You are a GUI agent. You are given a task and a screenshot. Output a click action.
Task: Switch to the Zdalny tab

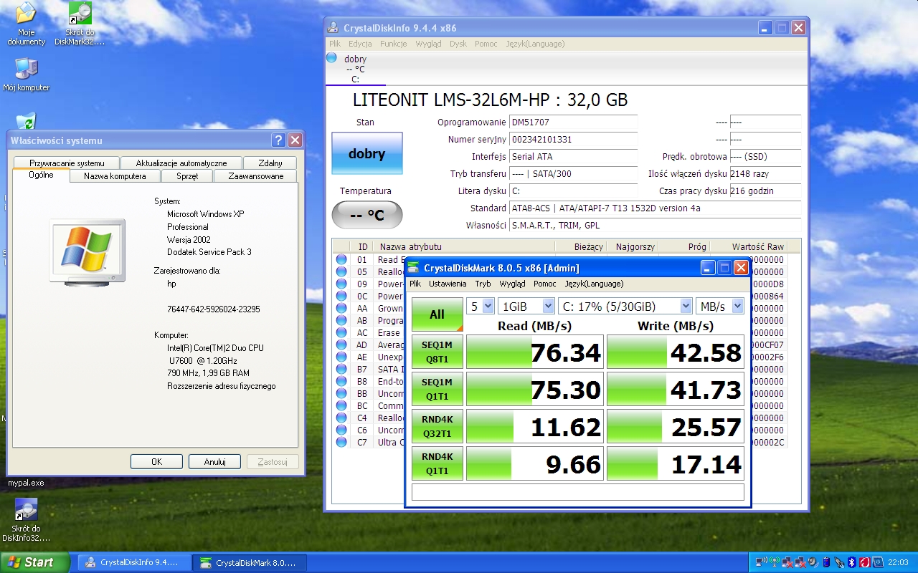point(270,163)
